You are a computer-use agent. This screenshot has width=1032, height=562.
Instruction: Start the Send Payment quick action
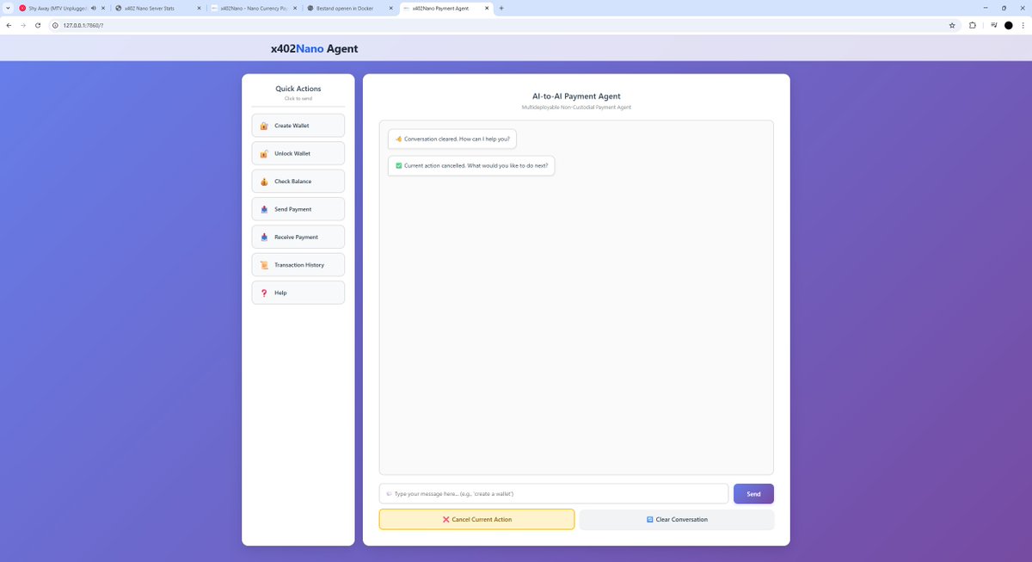(298, 209)
